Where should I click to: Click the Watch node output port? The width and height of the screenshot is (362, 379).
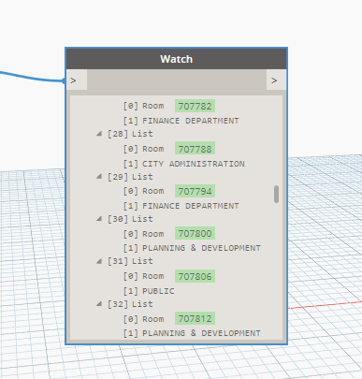click(x=276, y=80)
